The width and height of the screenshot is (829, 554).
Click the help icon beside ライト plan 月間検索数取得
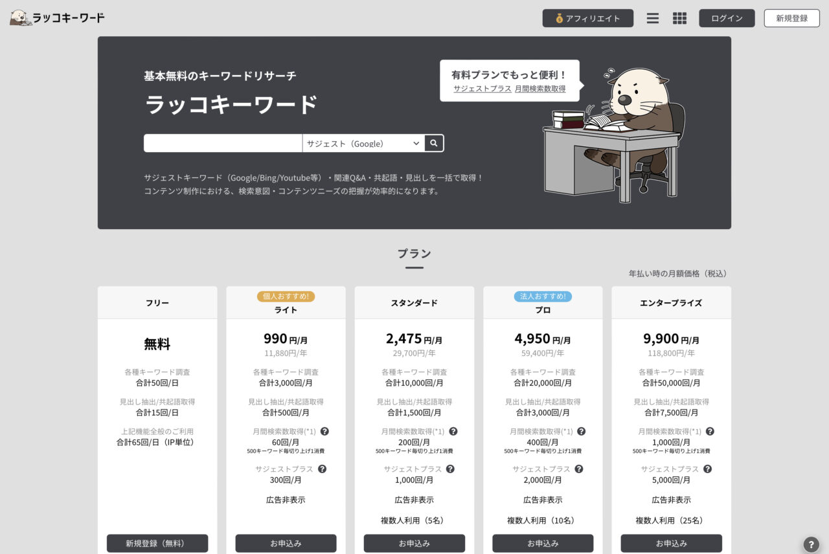tap(325, 431)
